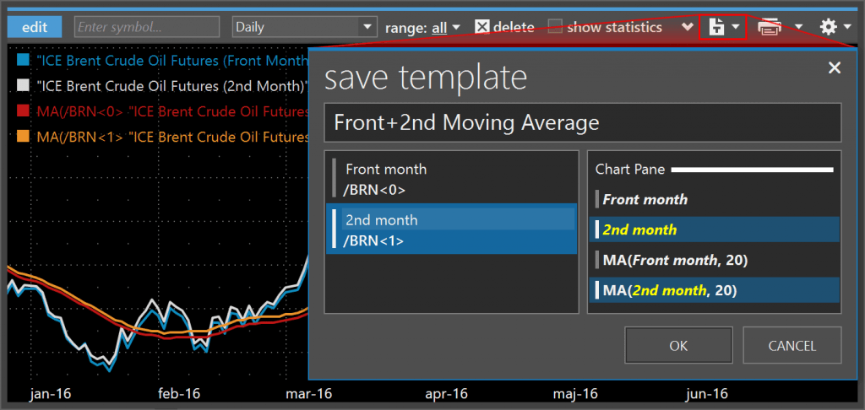Screen dimensions: 865x410
Task: Click the orange MA /BRN<1> legend square
Action: coord(23,136)
